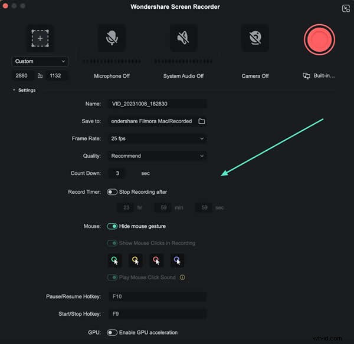Click info icon beside Play Mouse Click Sound

pos(182,277)
